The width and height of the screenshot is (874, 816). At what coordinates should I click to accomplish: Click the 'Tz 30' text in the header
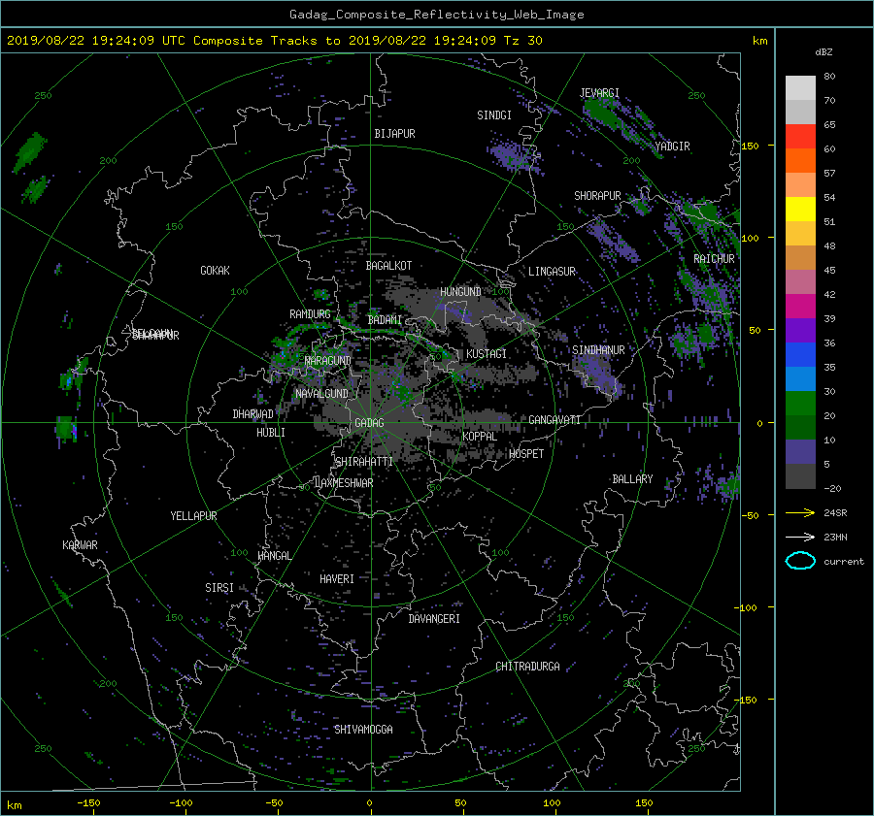click(522, 40)
